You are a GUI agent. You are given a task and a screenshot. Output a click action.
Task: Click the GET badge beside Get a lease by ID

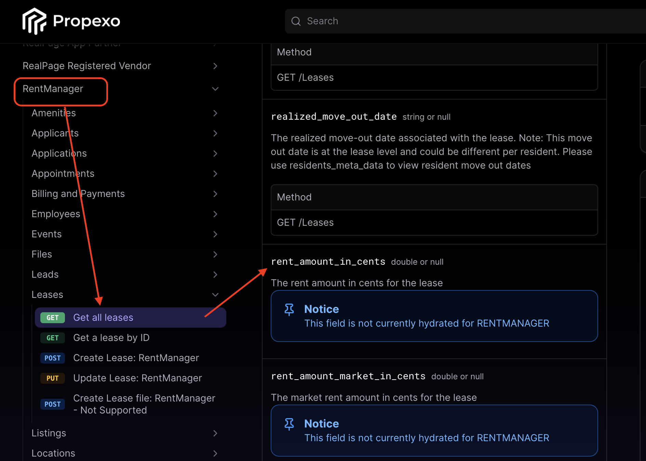click(52, 338)
